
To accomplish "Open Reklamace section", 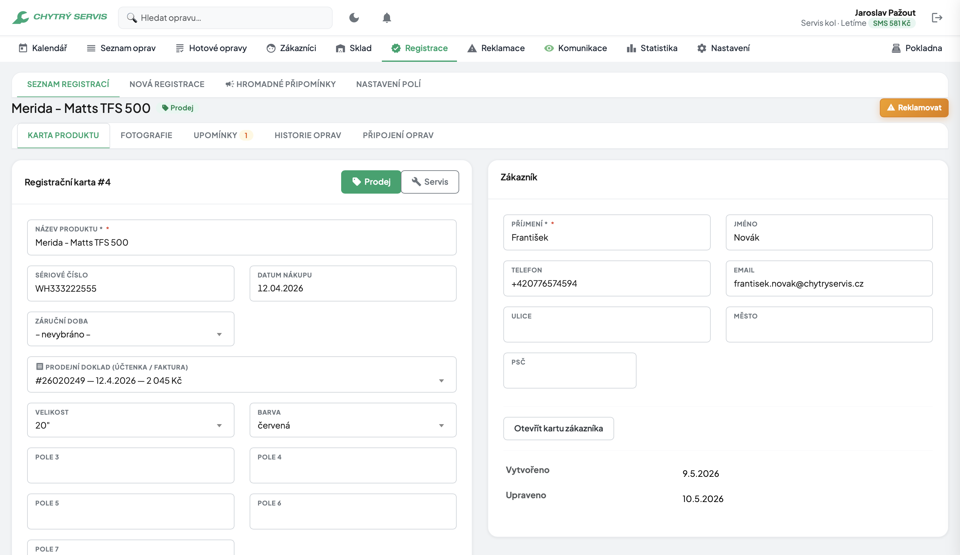I will point(496,48).
